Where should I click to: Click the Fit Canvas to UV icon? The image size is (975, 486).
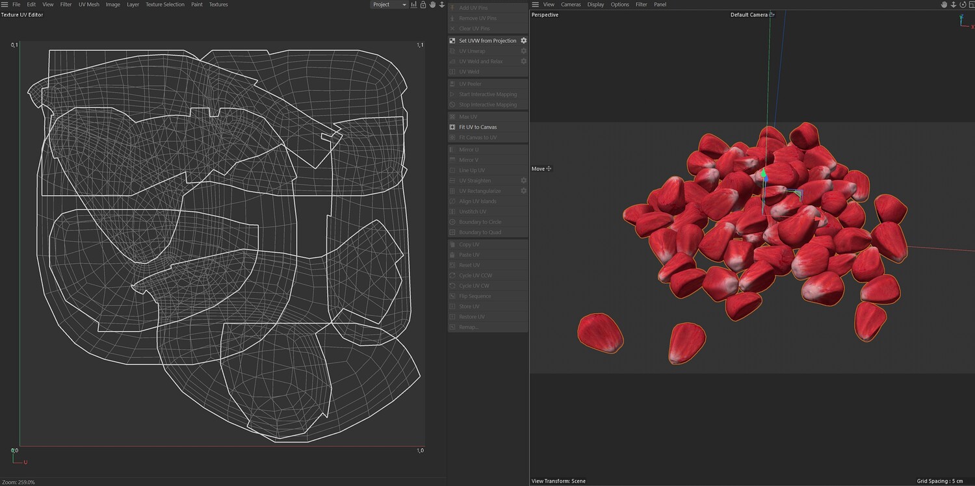(452, 138)
